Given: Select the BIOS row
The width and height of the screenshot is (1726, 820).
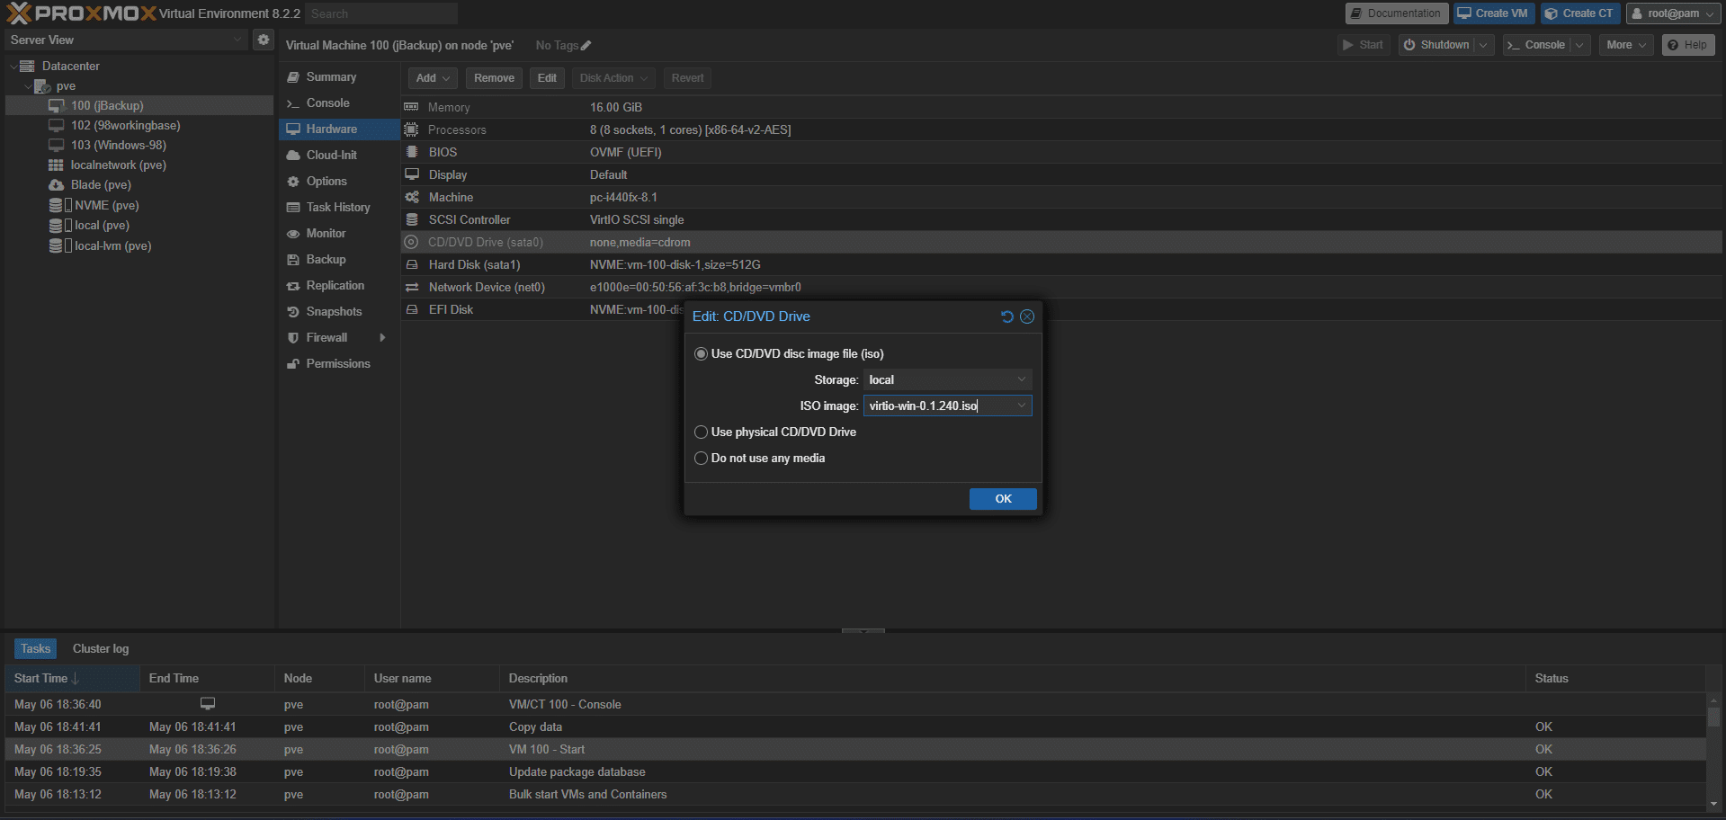Looking at the screenshot, I should pos(1061,152).
